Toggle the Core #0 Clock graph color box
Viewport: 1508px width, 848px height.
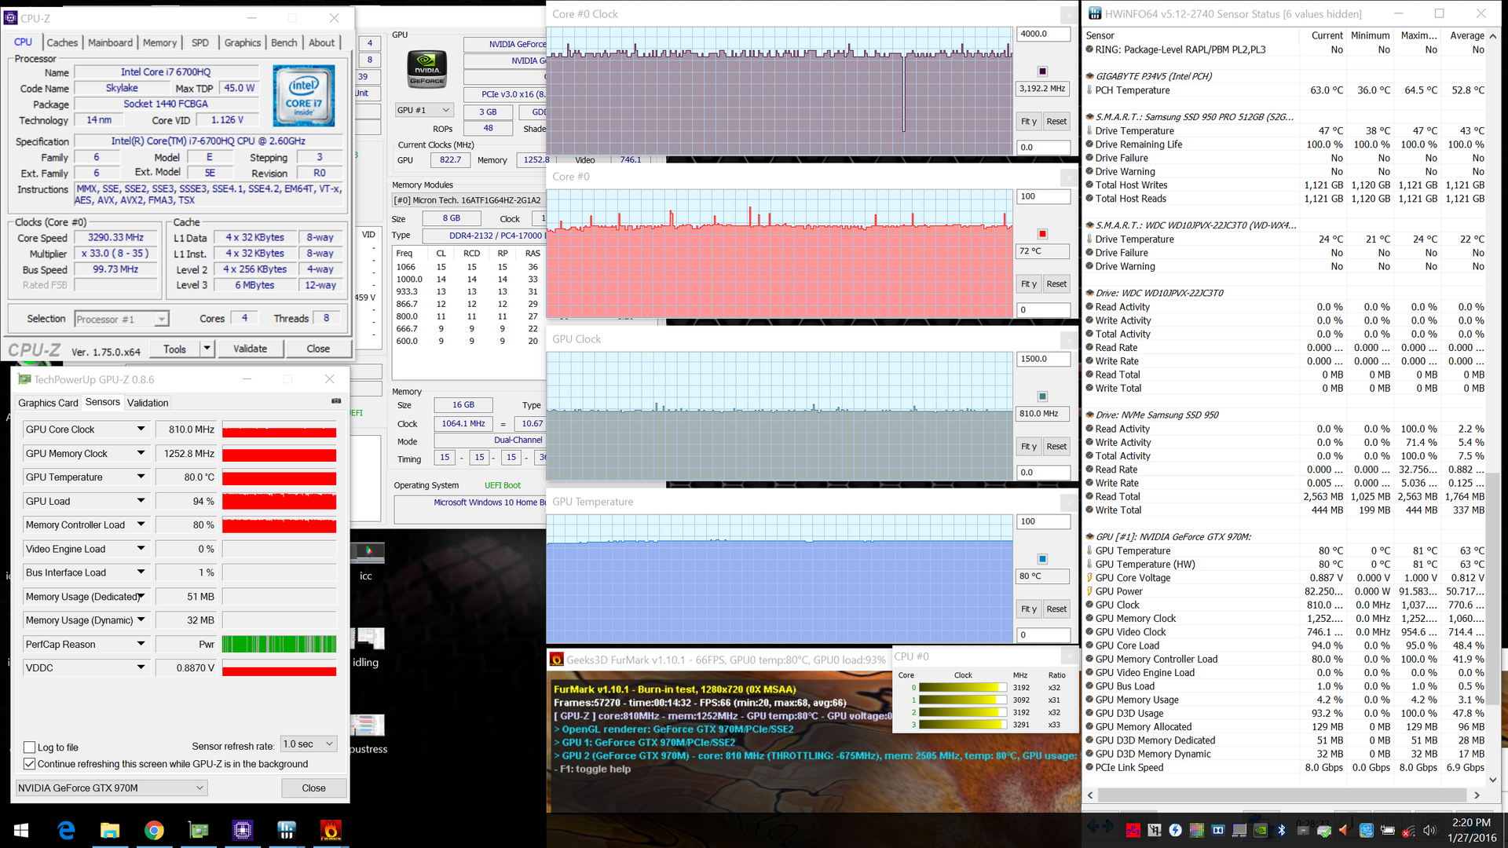(1042, 71)
